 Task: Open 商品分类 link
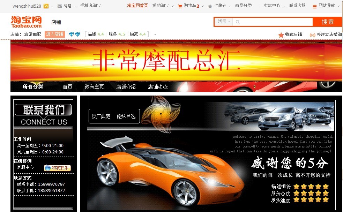tap(243, 6)
